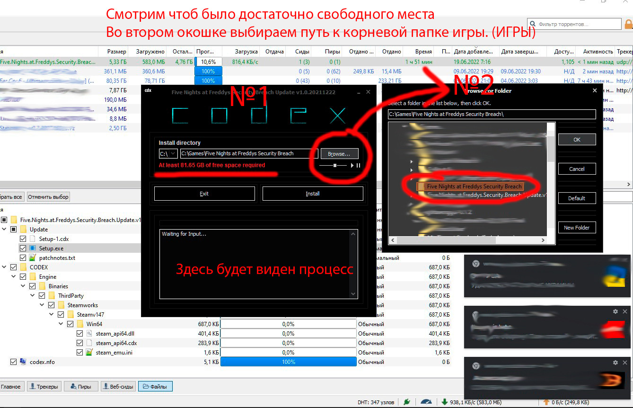This screenshot has width=633, height=408.
Task: Click the music play icon in CODEX installer
Action: click(x=352, y=166)
